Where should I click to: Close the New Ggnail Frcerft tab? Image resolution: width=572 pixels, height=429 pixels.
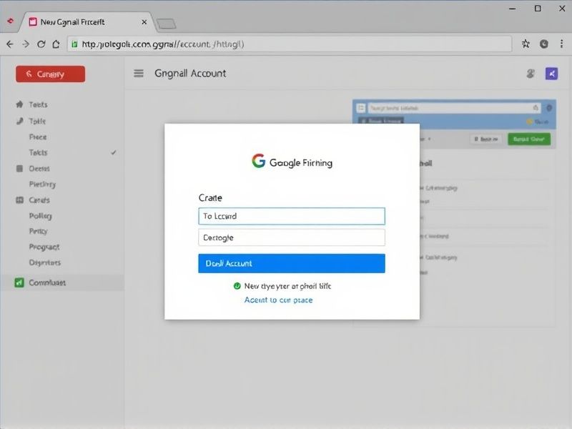click(x=144, y=22)
